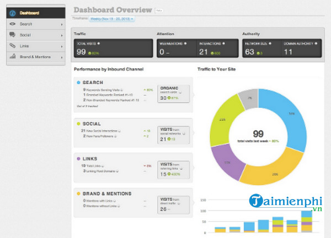Click the speech bubble icon beside Social
This screenshot has height=238, width=331.
coord(13,35)
